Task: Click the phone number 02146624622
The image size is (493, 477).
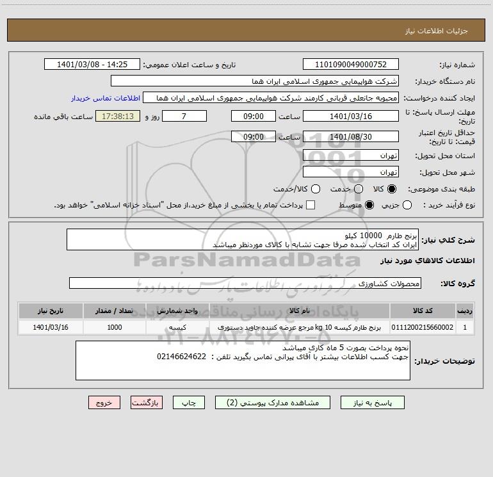Action: point(181,357)
